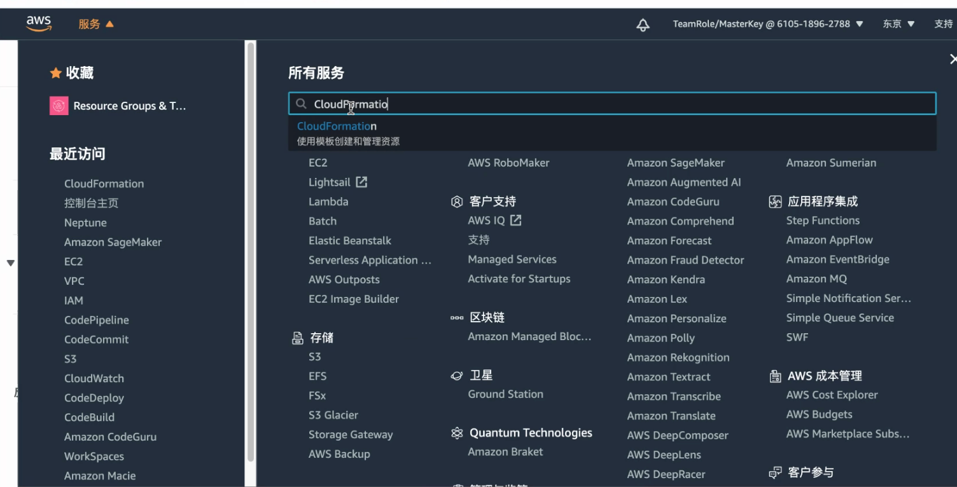Open CloudWatch in recently visited

coord(94,378)
